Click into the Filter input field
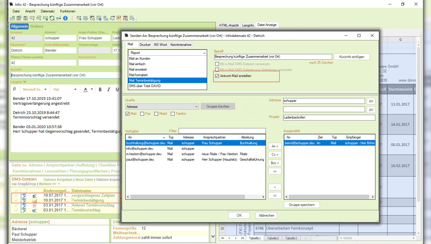 pyautogui.click(x=222, y=131)
